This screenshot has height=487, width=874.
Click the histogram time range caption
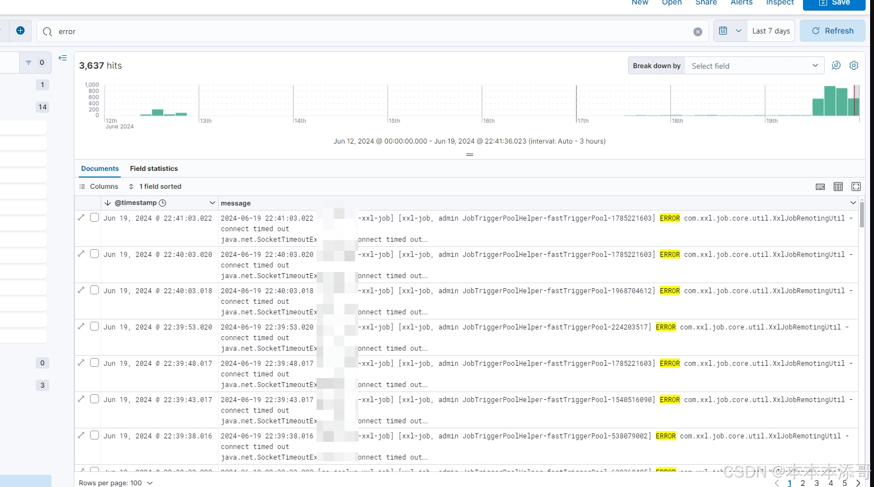click(470, 141)
